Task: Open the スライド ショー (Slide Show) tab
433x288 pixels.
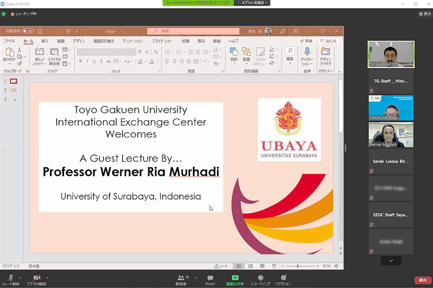Action: tap(162, 41)
